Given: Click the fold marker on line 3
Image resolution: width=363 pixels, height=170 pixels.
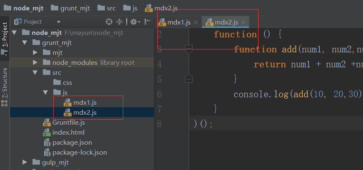Looking at the screenshot, I should [189, 49].
